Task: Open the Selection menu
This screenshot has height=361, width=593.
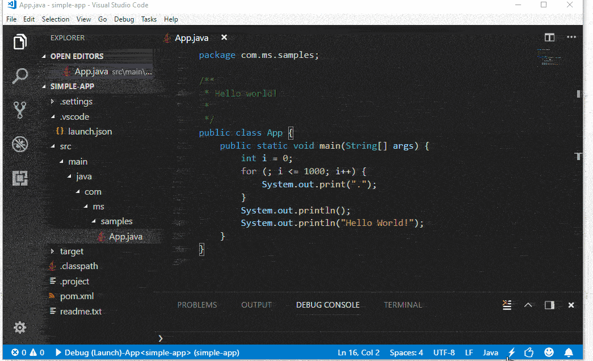Action: point(56,19)
